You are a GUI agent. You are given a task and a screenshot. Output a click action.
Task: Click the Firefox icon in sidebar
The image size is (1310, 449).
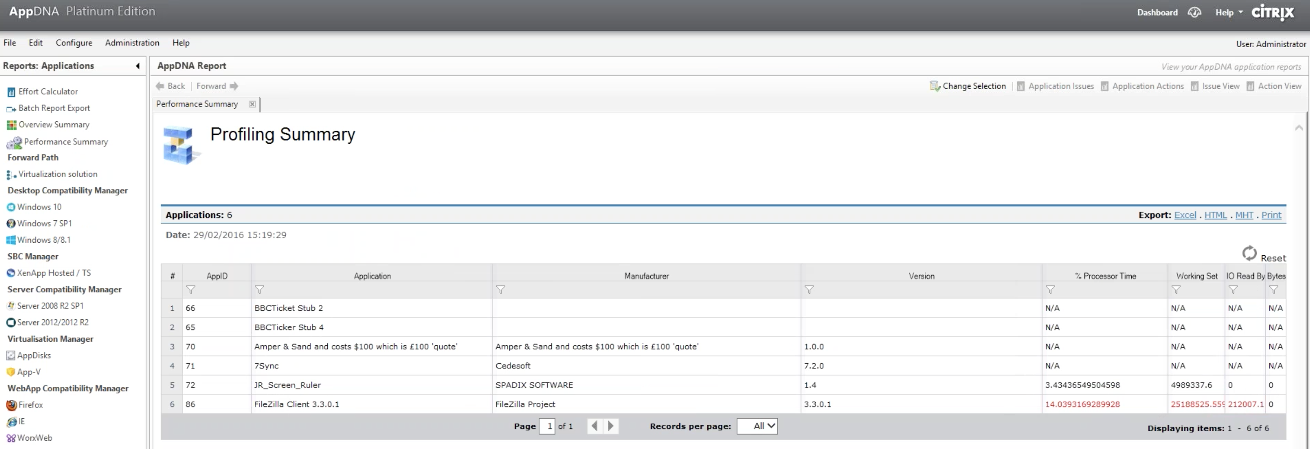[x=11, y=405]
